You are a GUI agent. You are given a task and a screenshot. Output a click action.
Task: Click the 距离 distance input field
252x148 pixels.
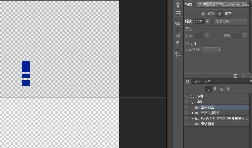pos(199,36)
